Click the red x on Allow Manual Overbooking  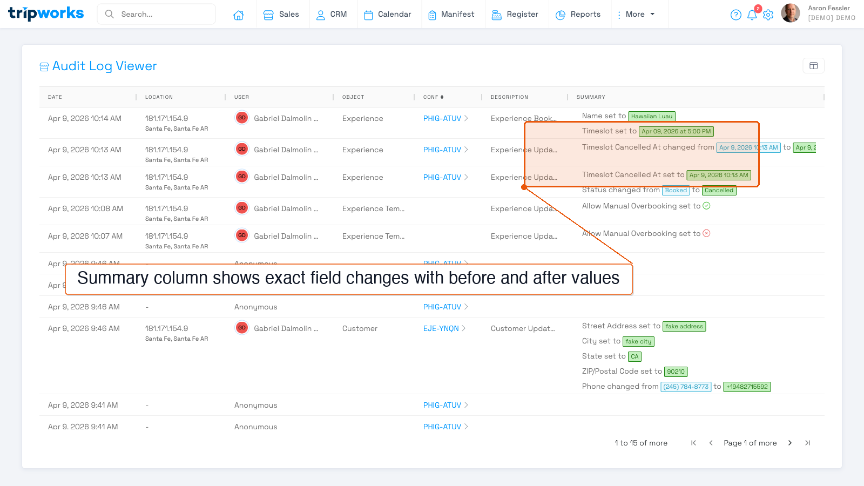tap(707, 233)
